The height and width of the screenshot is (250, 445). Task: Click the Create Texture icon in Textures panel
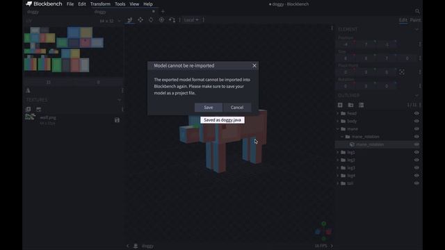click(39, 110)
